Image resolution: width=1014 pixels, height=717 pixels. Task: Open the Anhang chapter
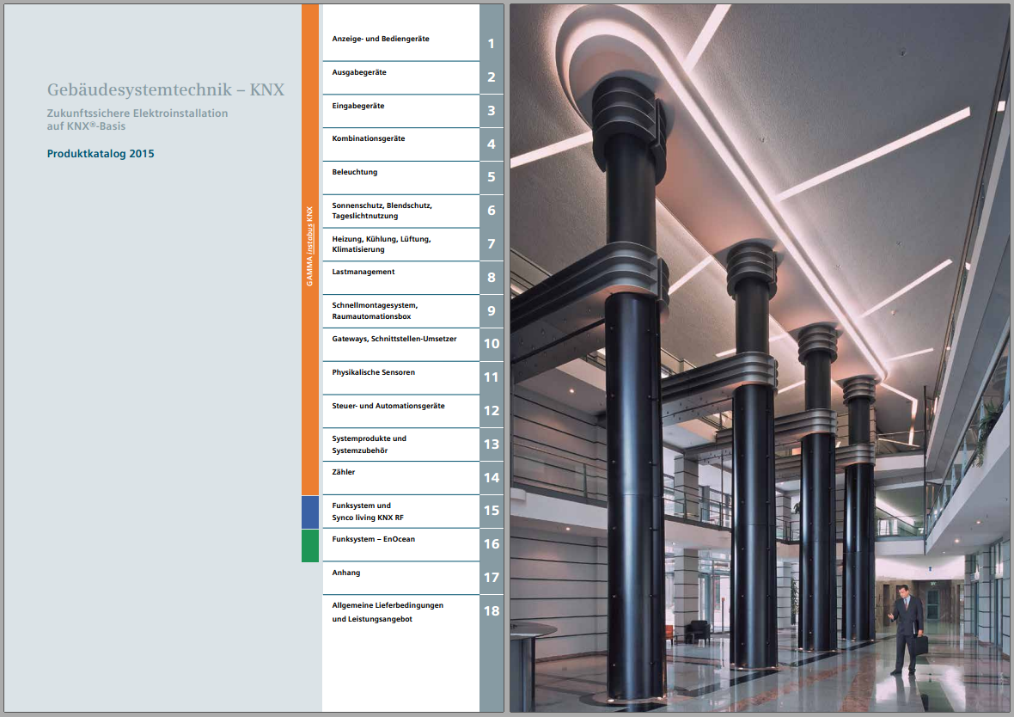tap(346, 573)
